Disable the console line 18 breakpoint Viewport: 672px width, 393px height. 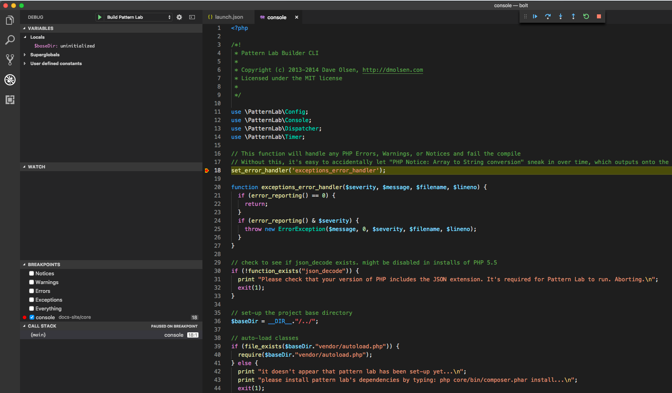tap(32, 317)
